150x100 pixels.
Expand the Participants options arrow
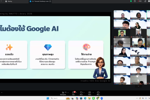[x=68, y=92]
